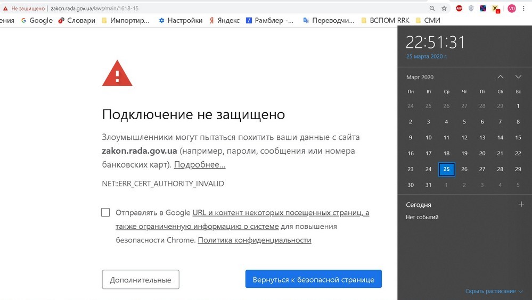The width and height of the screenshot is (532, 300).
Task: Open Chrome three-dot menu
Action: click(x=523, y=9)
